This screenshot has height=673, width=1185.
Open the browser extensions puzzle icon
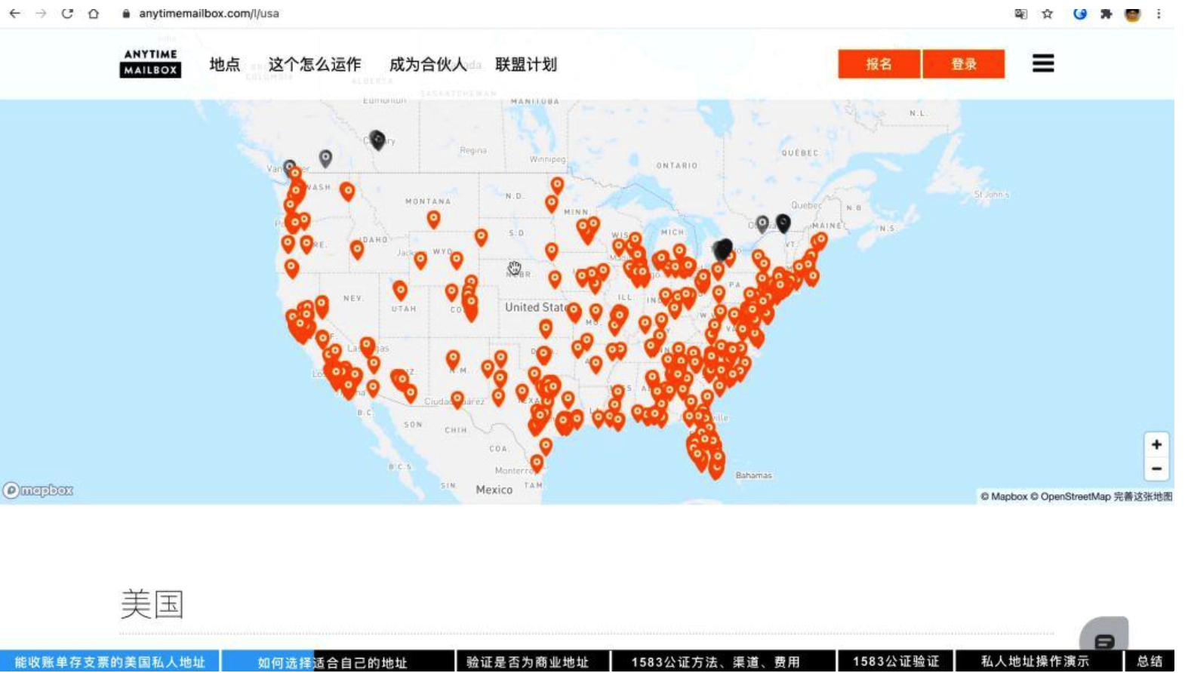click(1106, 14)
